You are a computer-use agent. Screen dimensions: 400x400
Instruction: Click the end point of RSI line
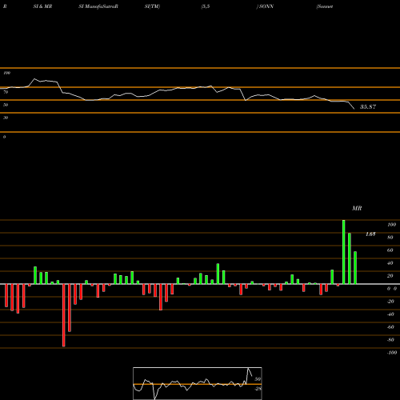354,109
